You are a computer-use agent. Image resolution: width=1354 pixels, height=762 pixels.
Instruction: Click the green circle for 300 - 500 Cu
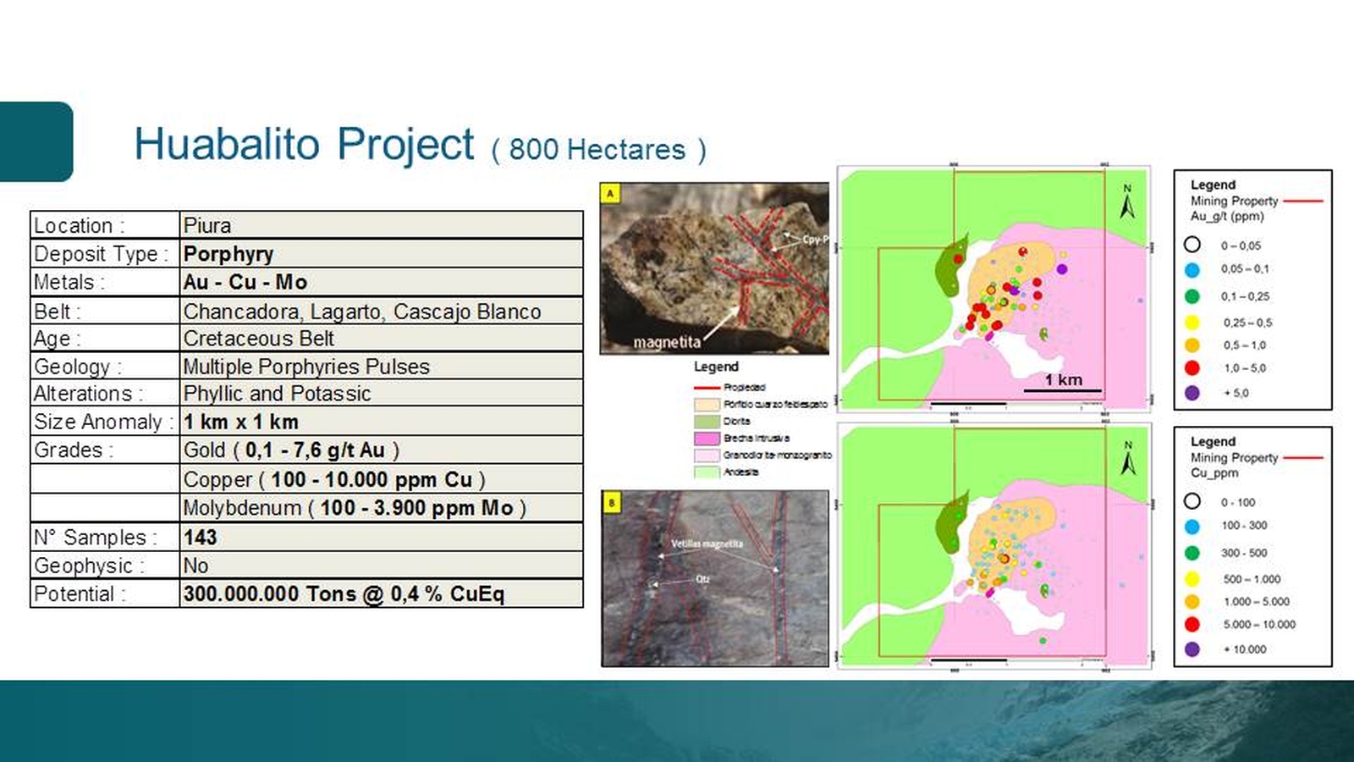click(1192, 553)
